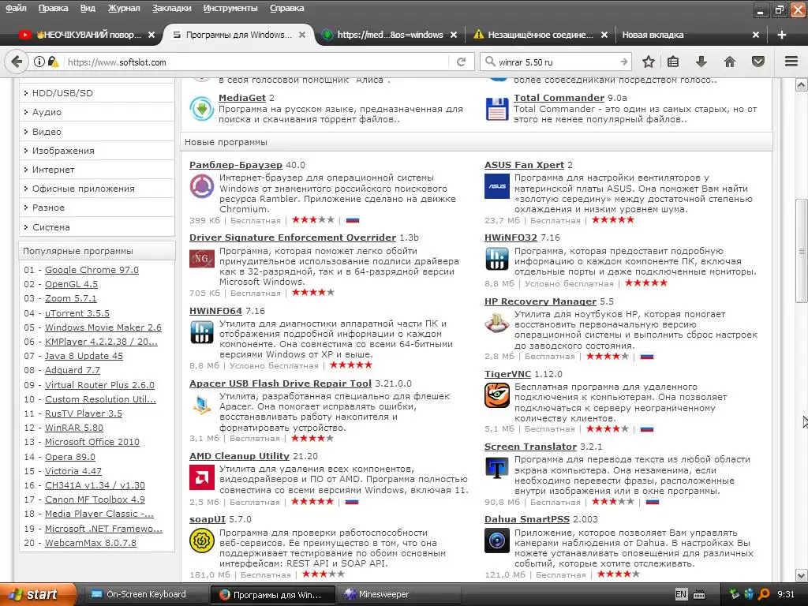Click the Apacer USB Flash Drive icon
Image resolution: width=808 pixels, height=606 pixels.
point(201,405)
